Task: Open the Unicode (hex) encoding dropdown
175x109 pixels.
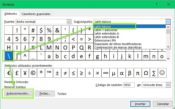Action: pos(168,85)
